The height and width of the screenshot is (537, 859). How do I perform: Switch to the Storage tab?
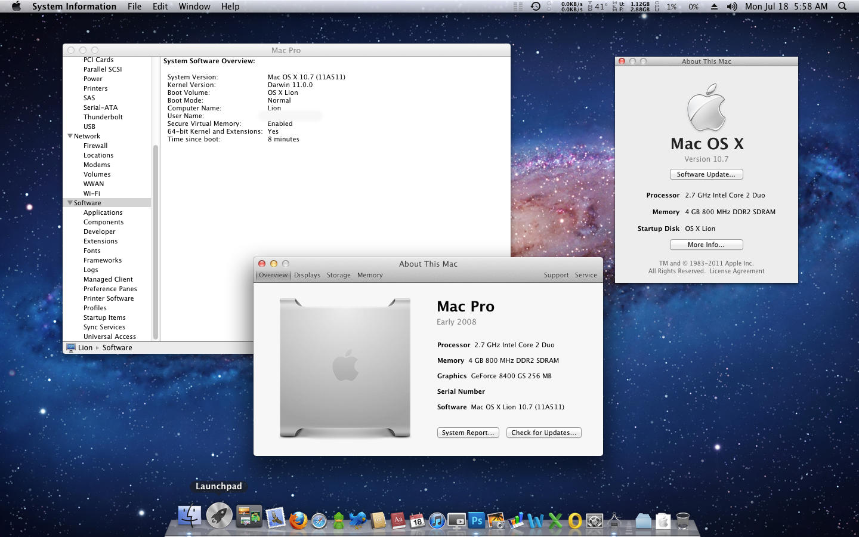click(338, 275)
